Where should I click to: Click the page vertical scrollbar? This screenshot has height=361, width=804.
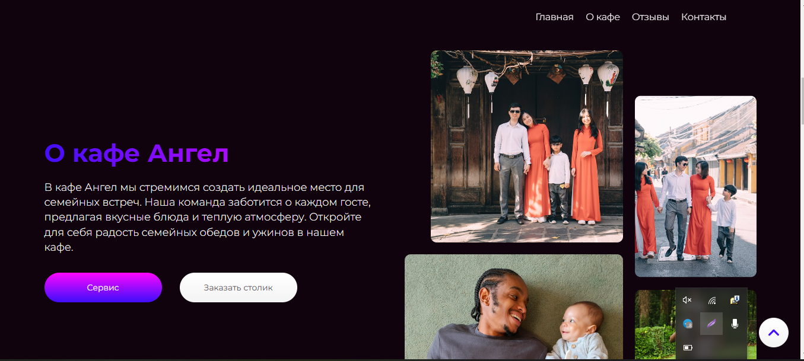pos(801,178)
